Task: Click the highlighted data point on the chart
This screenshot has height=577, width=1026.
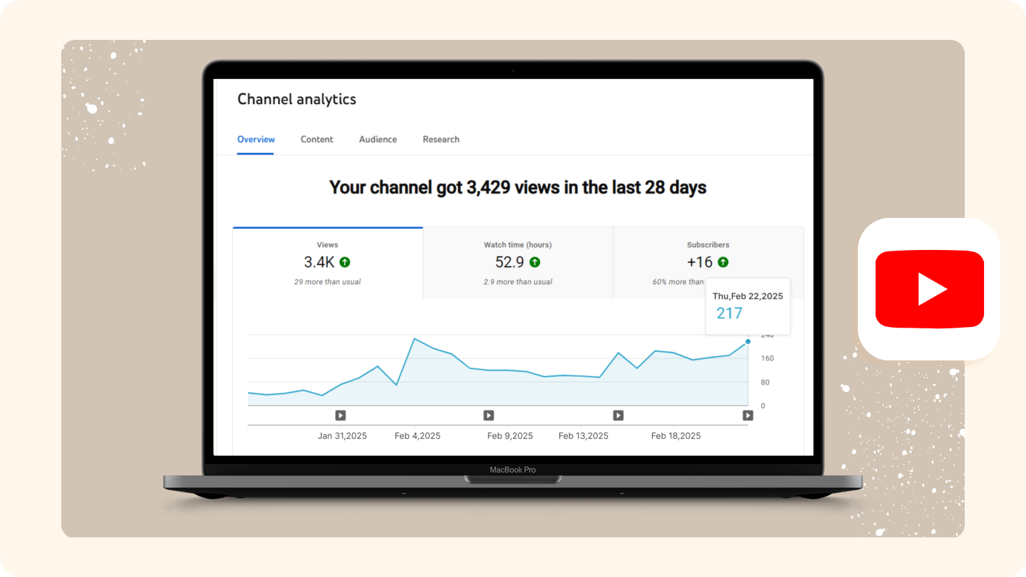Action: pyautogui.click(x=747, y=341)
